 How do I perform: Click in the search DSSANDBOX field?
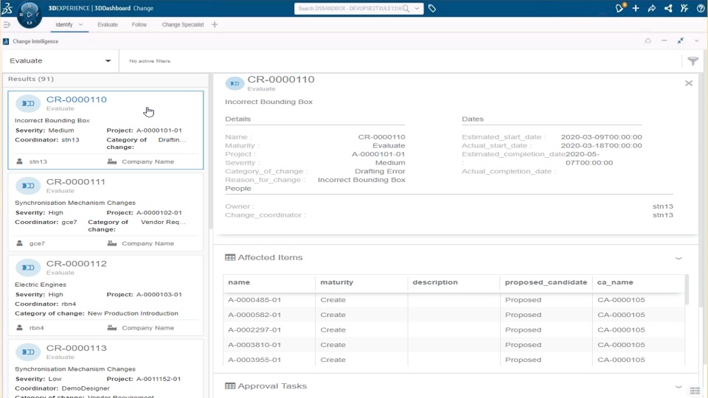pyautogui.click(x=349, y=9)
